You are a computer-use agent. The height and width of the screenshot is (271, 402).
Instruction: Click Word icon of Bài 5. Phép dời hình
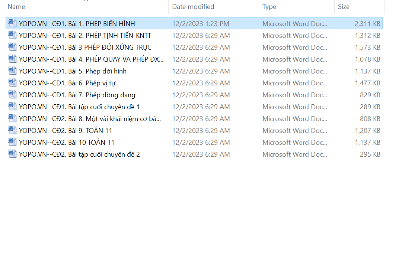[x=12, y=71]
